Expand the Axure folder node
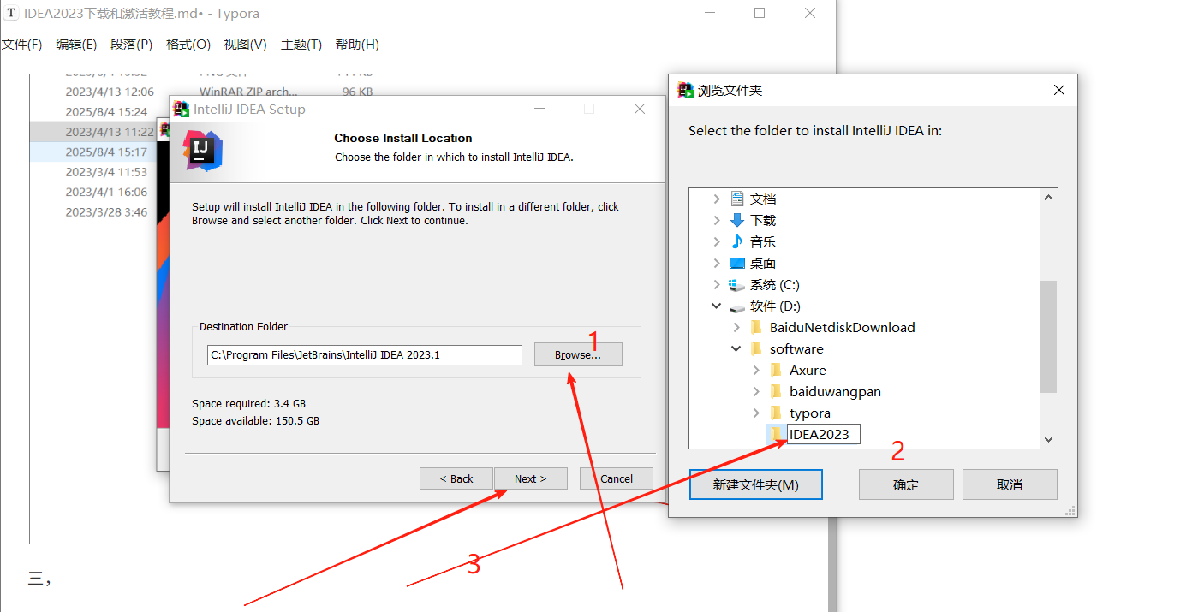The height and width of the screenshot is (612, 1204). [x=756, y=370]
